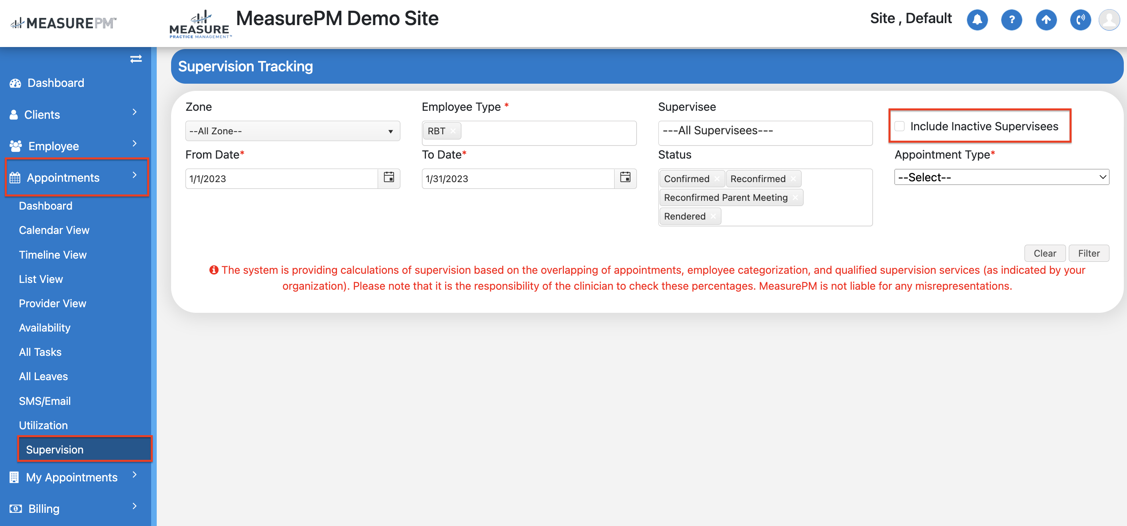Remove the Rendered status tag
This screenshot has height=526, width=1127.
point(713,216)
